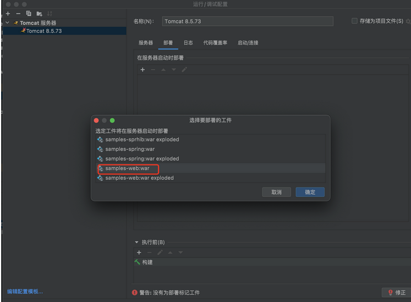Click the move-down arrow in the deployment toolbar
The height and width of the screenshot is (302, 411).
tap(174, 70)
